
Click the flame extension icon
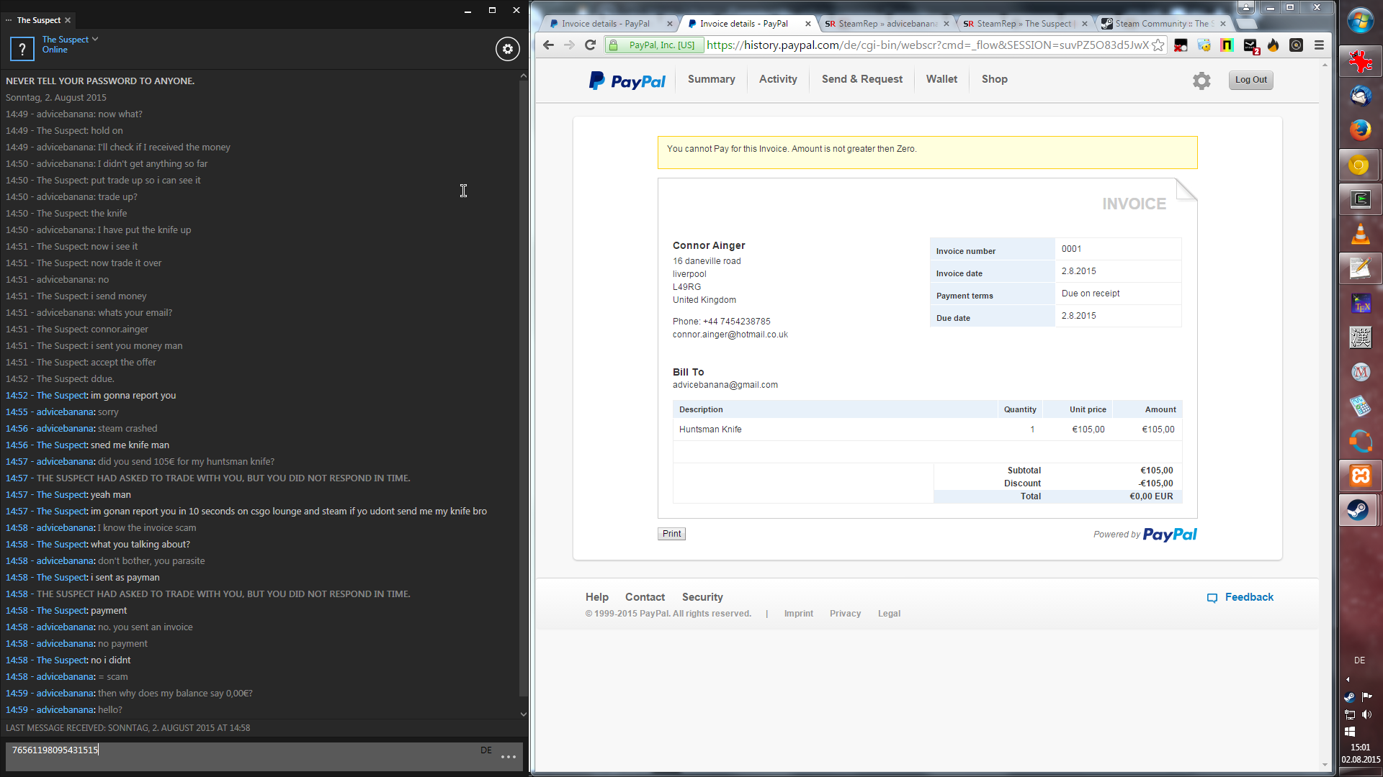tap(1273, 45)
